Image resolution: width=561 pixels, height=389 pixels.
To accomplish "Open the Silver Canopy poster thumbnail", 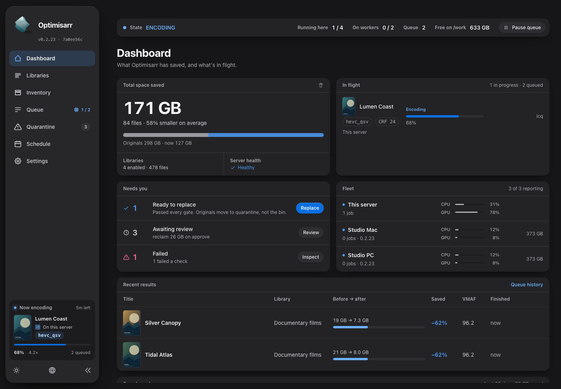I will point(132,323).
